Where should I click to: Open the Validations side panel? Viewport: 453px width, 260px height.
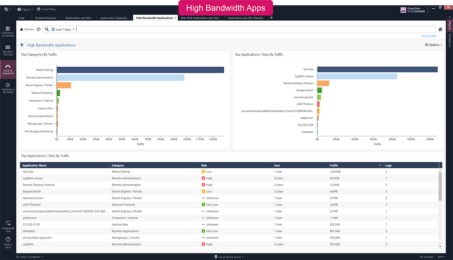(x=449, y=40)
